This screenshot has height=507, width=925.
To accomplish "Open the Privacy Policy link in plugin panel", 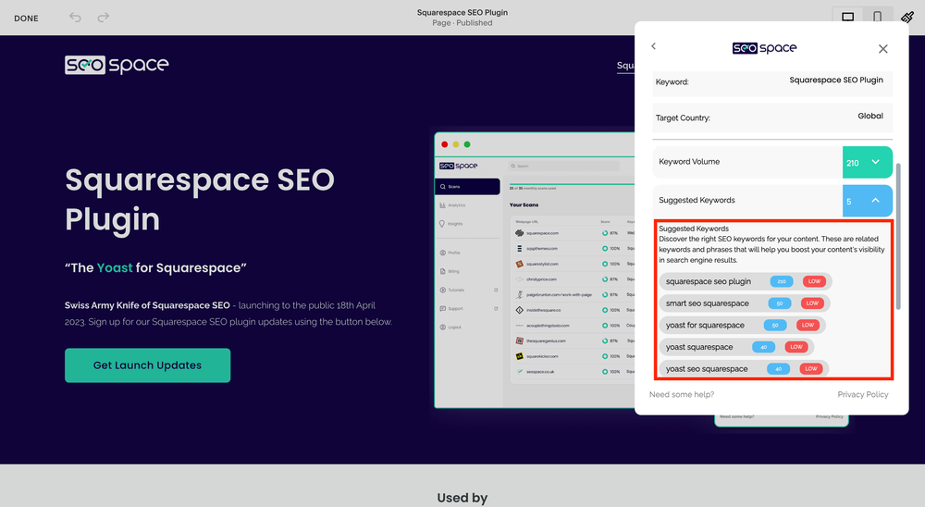I will coord(862,394).
